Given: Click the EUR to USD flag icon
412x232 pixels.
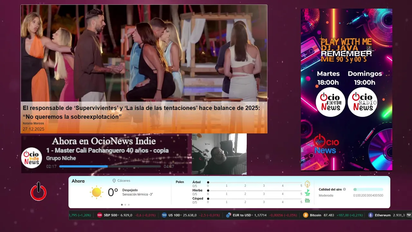Looking at the screenshot, I should tap(229, 215).
